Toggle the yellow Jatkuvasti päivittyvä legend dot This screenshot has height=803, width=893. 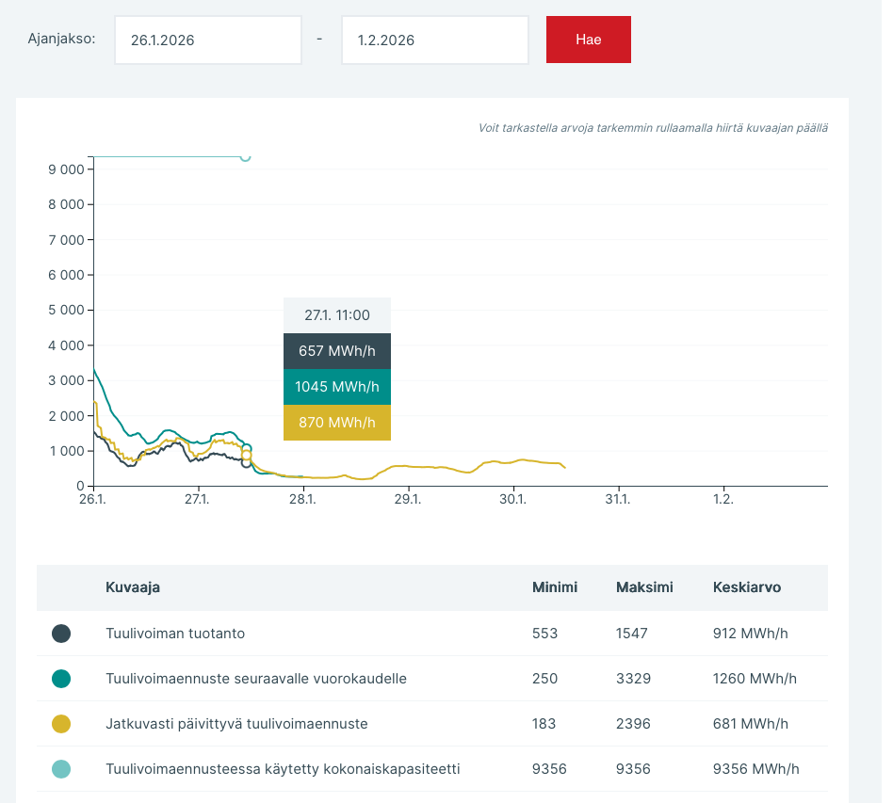pos(61,724)
